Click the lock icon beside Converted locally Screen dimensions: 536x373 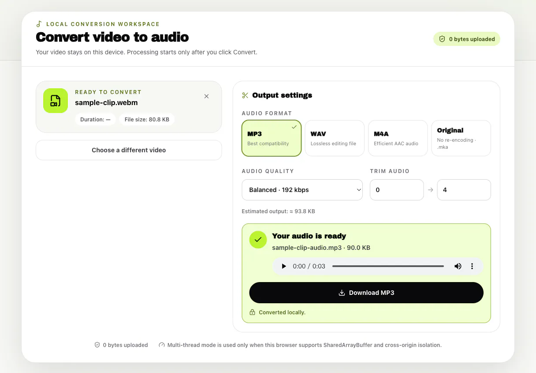[253, 312]
